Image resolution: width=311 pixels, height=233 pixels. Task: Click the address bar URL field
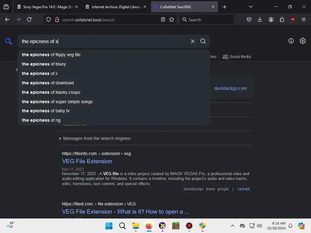point(110,20)
